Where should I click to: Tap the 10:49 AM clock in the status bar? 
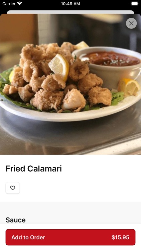pos(70,4)
